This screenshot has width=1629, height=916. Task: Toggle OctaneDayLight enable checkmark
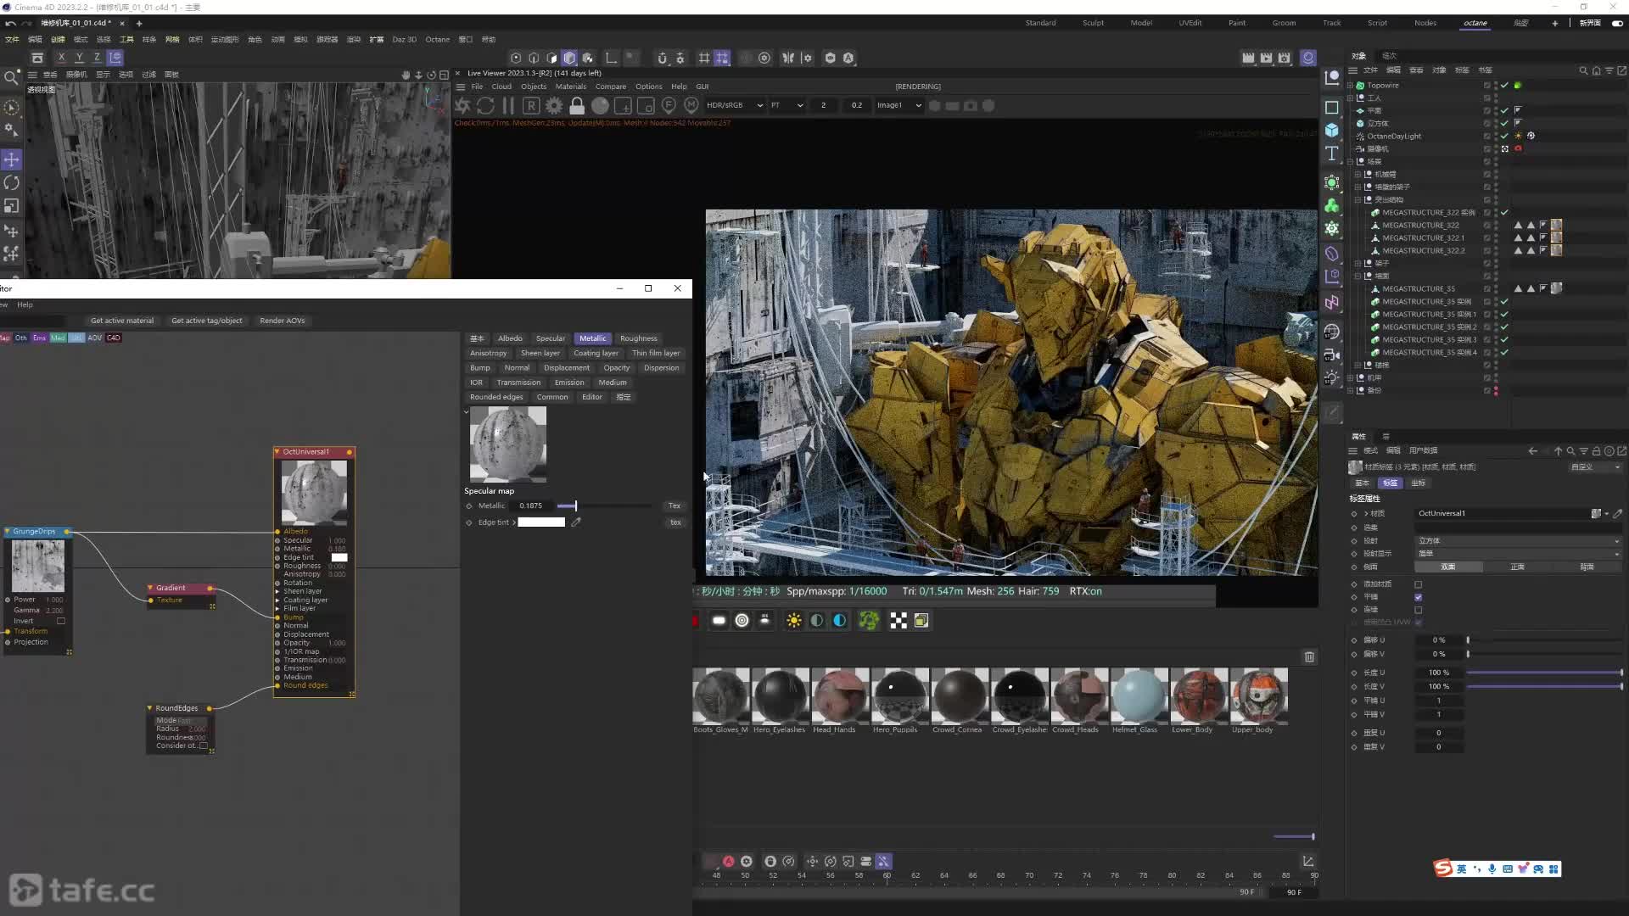point(1504,137)
